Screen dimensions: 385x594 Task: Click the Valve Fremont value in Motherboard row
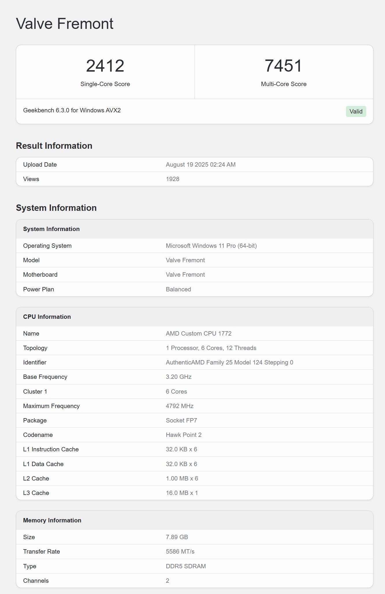pos(185,275)
